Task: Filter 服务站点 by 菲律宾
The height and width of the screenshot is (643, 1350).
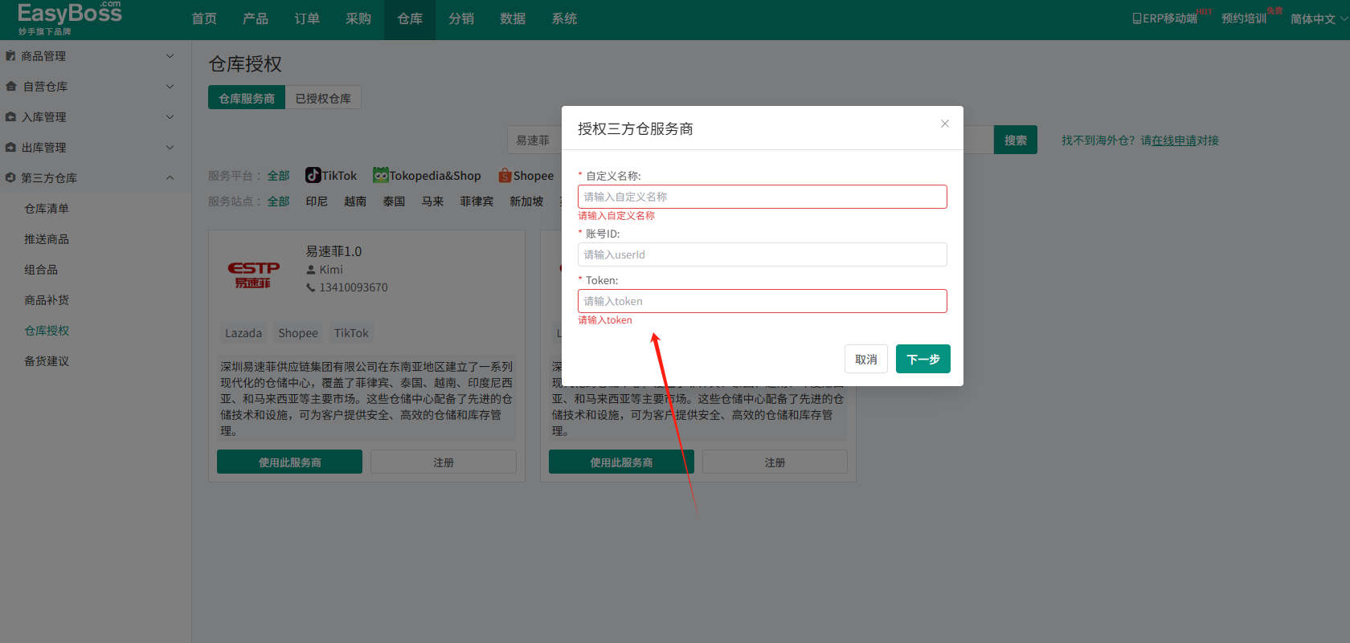Action: coord(477,201)
